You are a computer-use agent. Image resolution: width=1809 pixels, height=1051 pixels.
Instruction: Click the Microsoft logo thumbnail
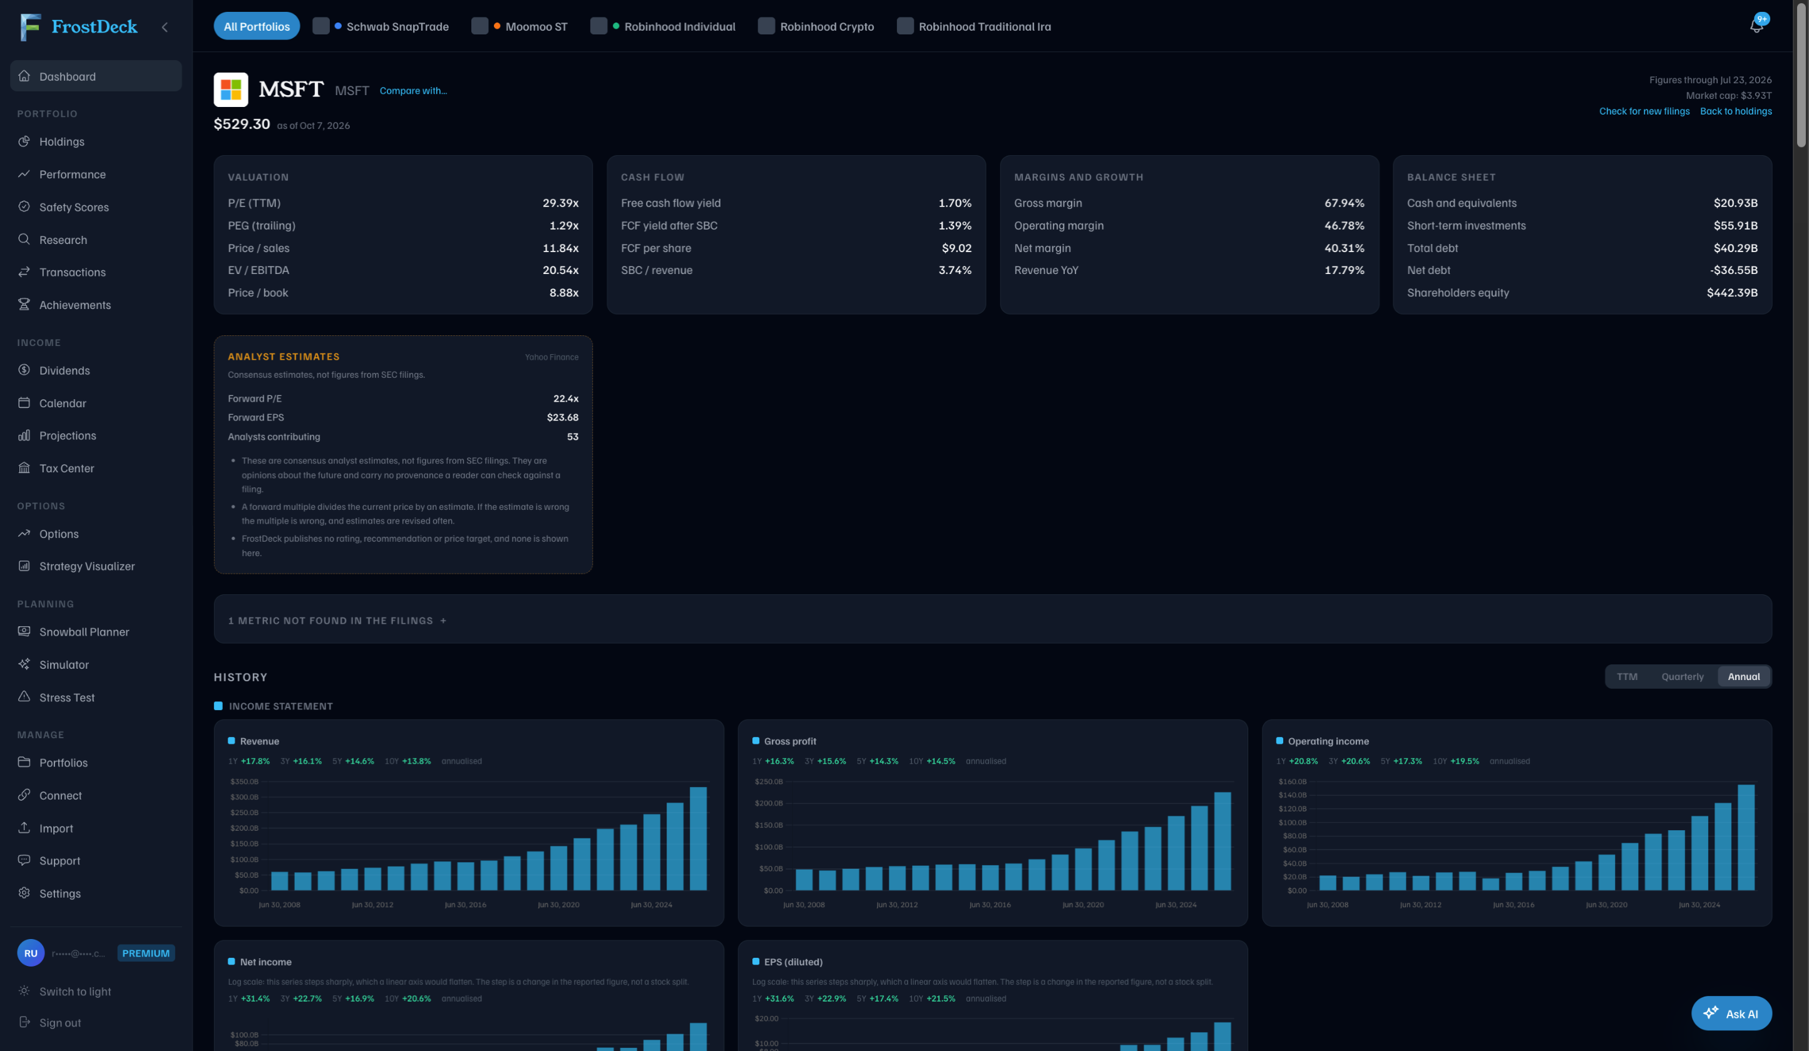(x=231, y=89)
